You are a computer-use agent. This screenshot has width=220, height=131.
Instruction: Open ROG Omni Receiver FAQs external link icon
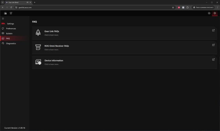(213, 45)
